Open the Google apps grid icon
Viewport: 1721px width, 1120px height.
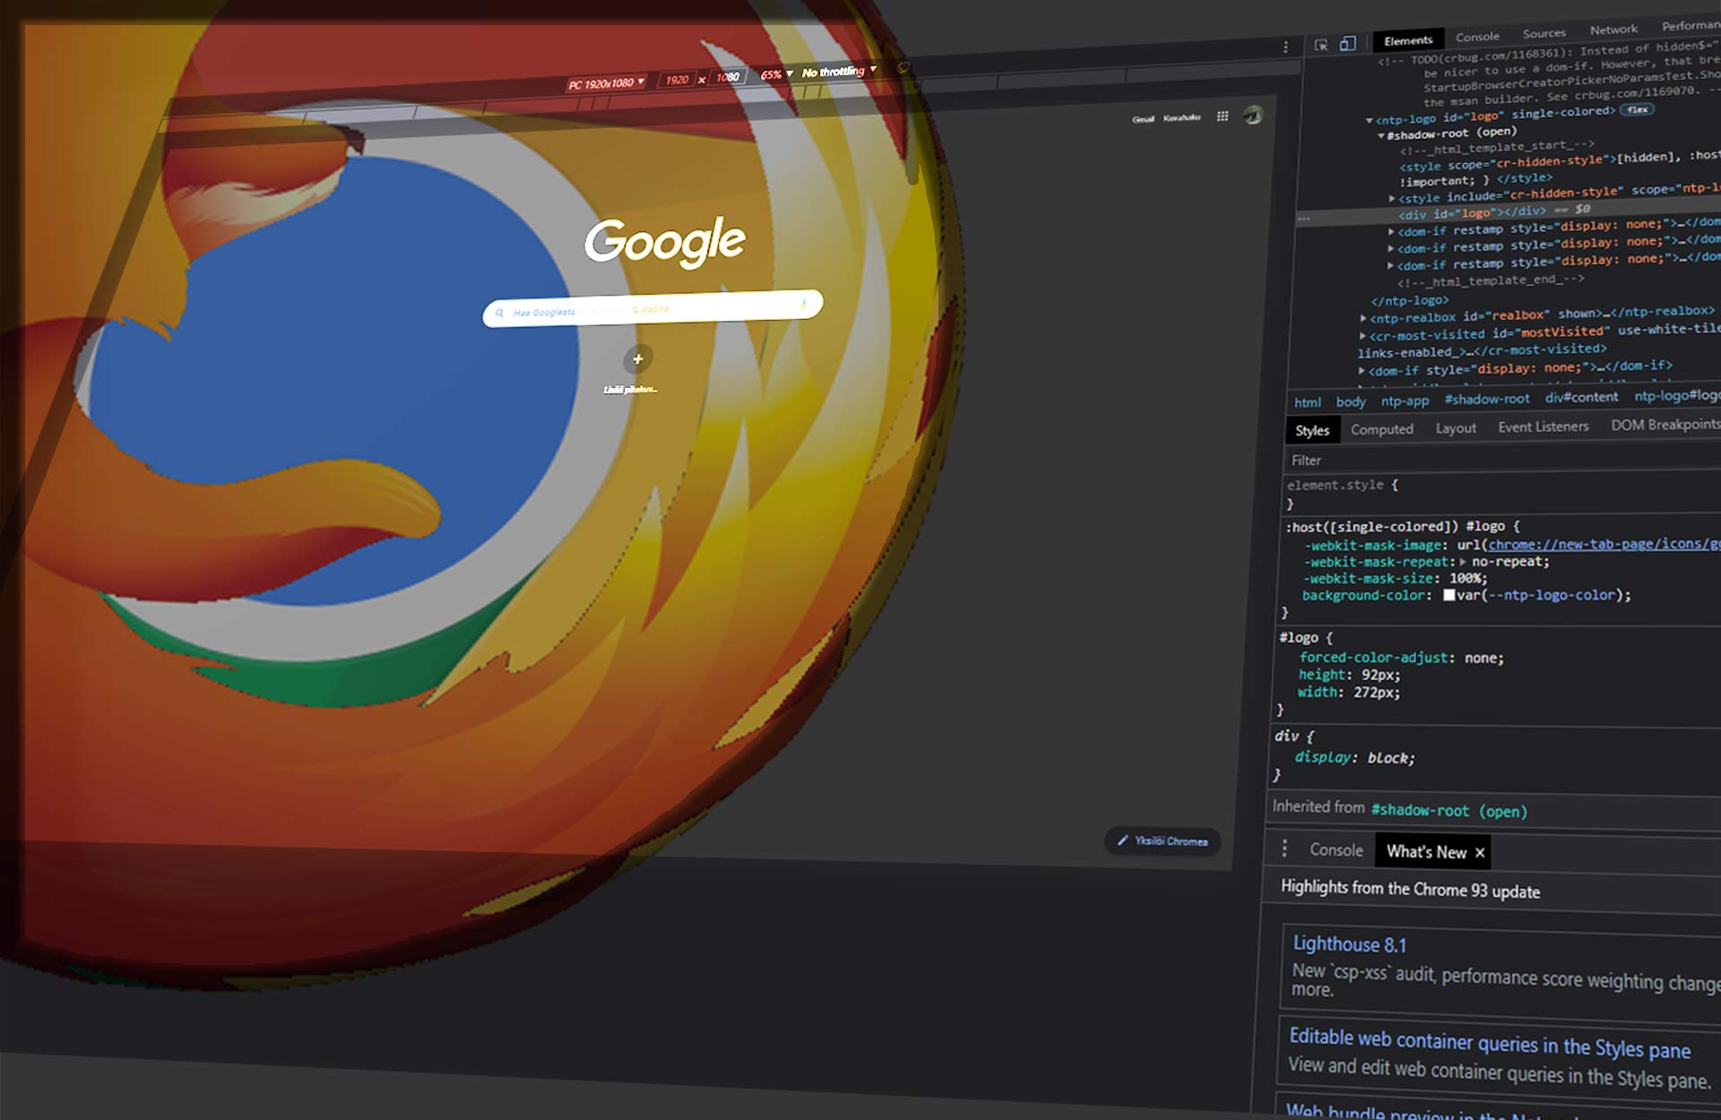(1223, 116)
